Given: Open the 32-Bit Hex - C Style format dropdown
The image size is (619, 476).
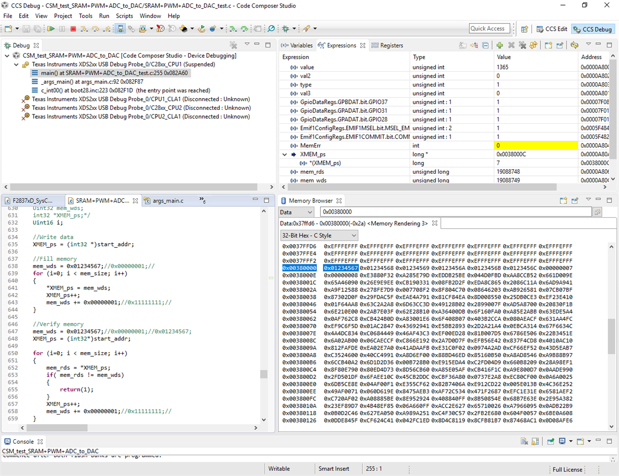Looking at the screenshot, I should 319,235.
